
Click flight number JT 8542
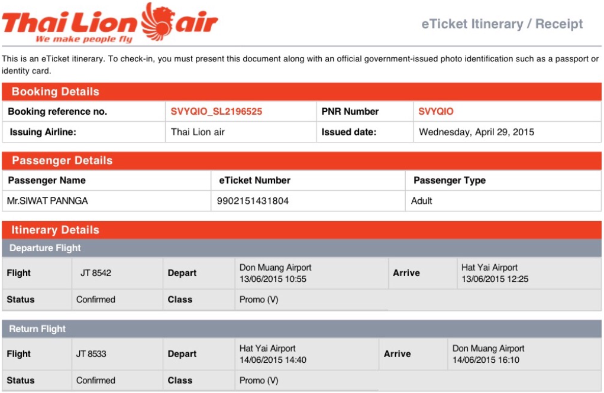(x=95, y=273)
